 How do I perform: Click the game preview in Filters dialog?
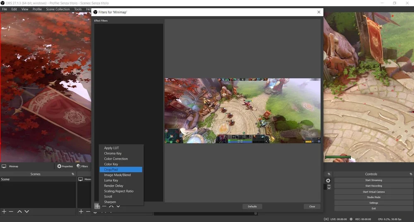(x=243, y=111)
